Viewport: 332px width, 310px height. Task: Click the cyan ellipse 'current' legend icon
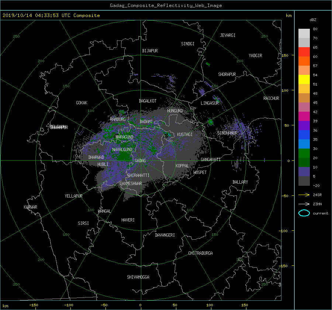point(304,213)
